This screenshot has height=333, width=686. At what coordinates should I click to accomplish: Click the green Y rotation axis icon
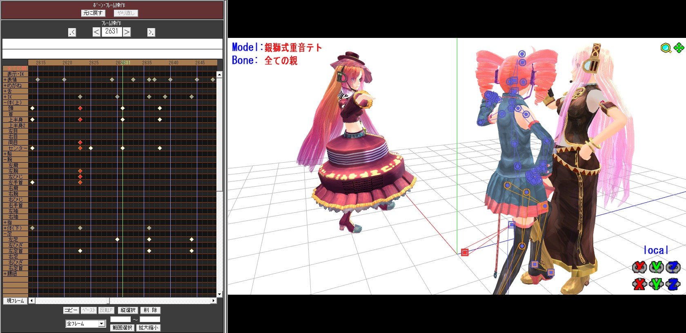(x=656, y=267)
